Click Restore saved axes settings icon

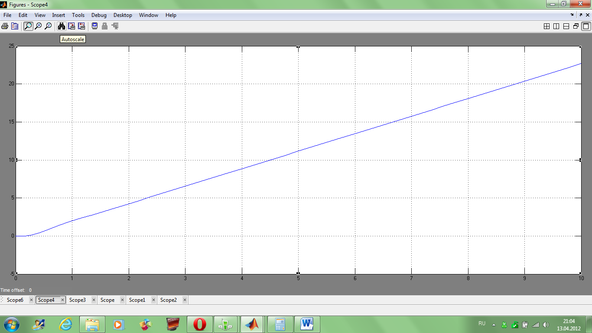pyautogui.click(x=81, y=26)
